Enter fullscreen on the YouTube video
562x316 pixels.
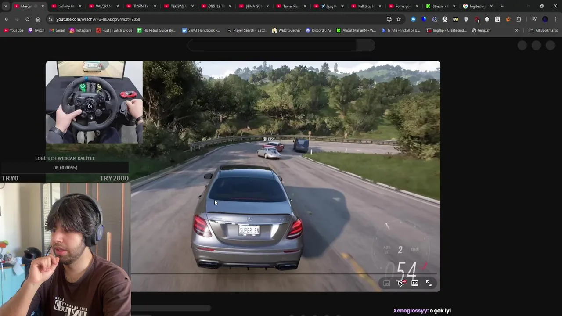pos(429,283)
